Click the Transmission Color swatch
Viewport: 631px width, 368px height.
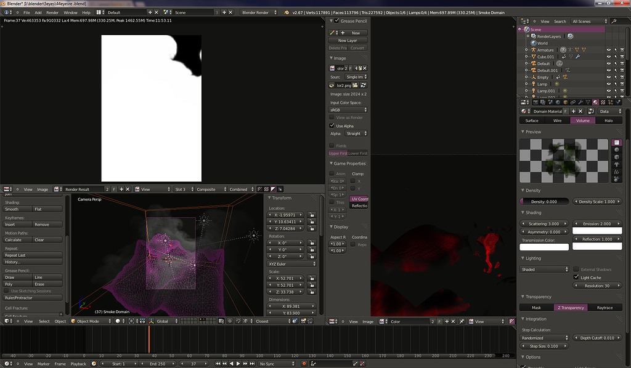tap(544, 247)
